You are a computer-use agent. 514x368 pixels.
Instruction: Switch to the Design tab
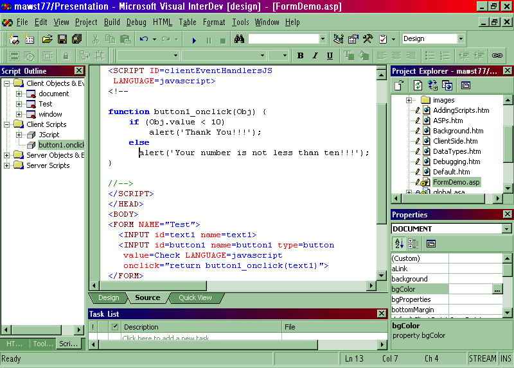click(x=108, y=297)
